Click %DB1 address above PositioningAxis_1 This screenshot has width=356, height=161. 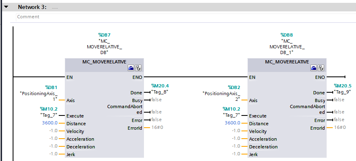tap(51, 87)
